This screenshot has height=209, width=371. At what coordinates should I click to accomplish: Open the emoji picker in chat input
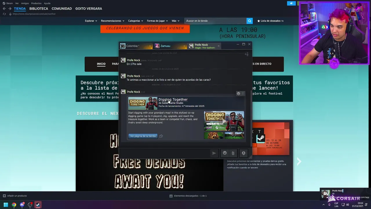coord(225,153)
